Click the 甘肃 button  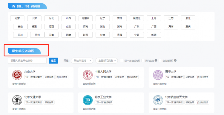pyautogui.click(x=102, y=35)
